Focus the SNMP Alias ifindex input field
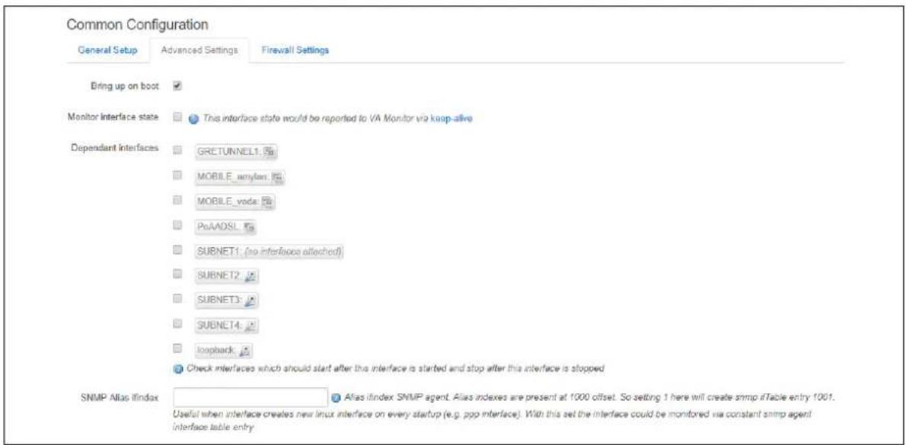 pyautogui.click(x=251, y=397)
